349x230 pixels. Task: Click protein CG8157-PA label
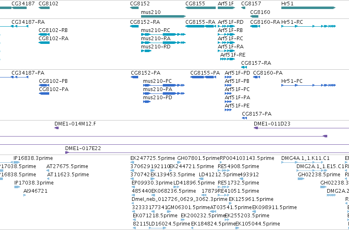(x=257, y=114)
